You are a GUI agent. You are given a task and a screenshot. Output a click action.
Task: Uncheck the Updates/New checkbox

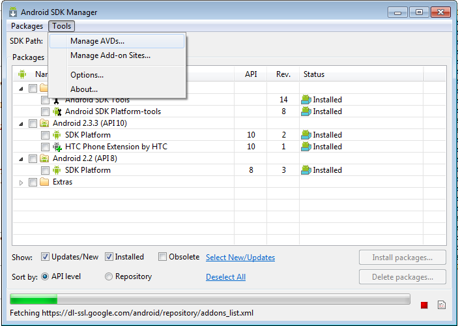click(46, 257)
